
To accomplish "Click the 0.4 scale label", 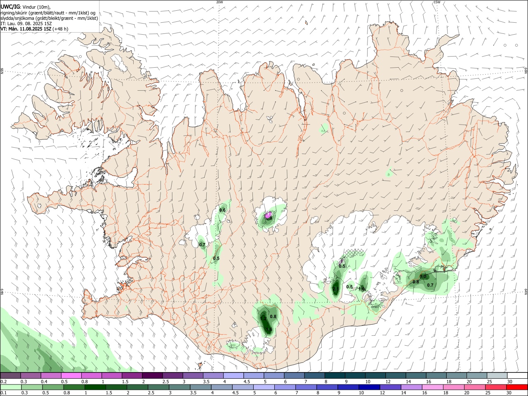I will pyautogui.click(x=44, y=382).
